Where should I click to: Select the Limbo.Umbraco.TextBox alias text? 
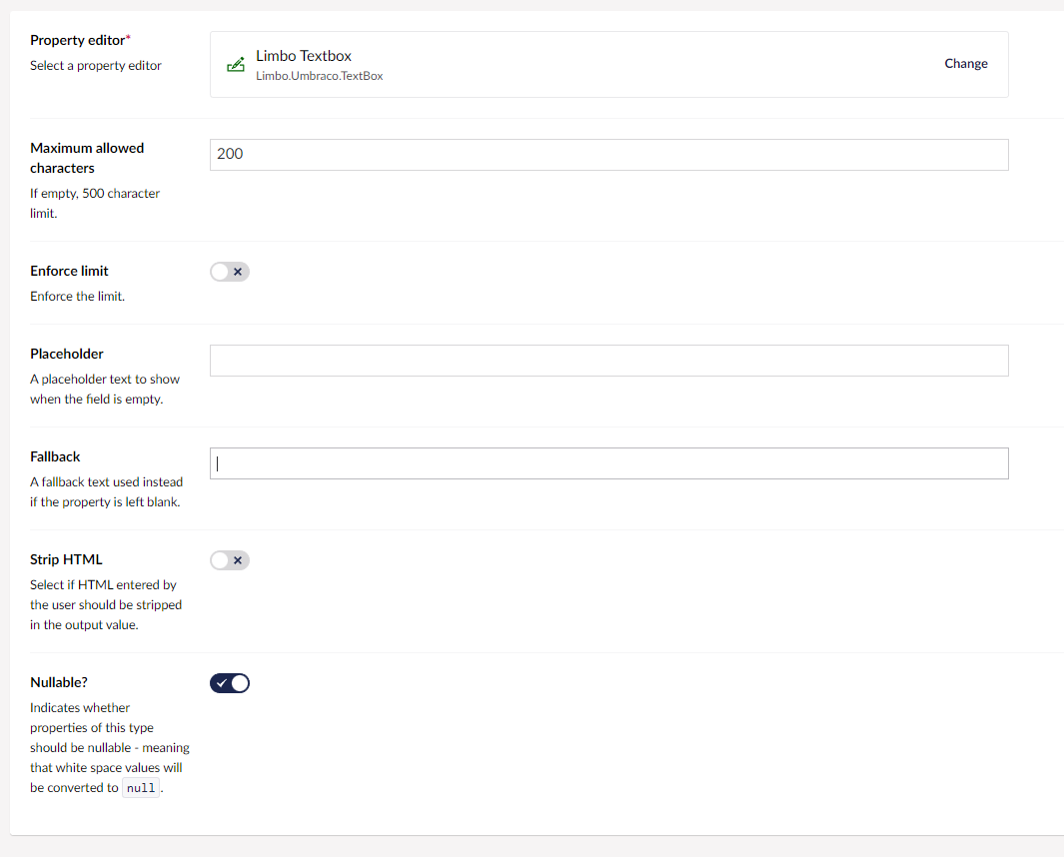[319, 76]
